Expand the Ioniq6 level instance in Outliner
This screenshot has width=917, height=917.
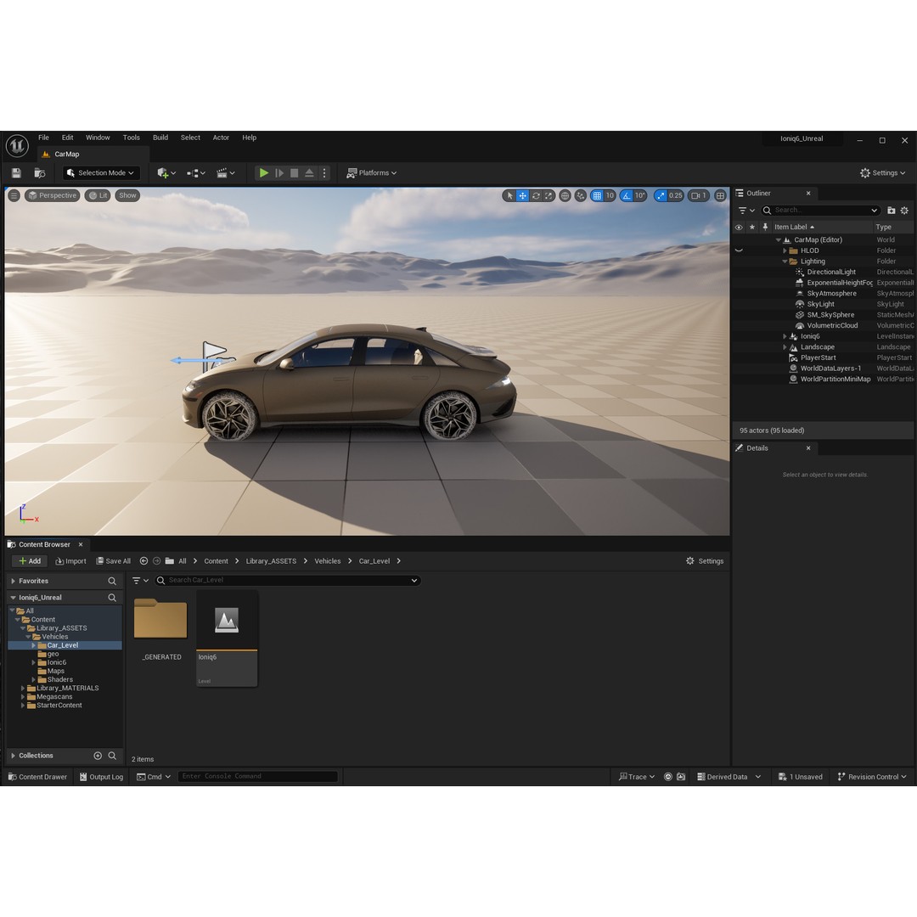[x=785, y=336]
